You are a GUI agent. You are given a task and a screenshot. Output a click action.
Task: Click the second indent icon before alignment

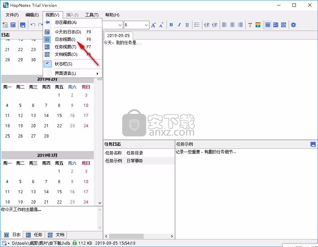coord(215,25)
